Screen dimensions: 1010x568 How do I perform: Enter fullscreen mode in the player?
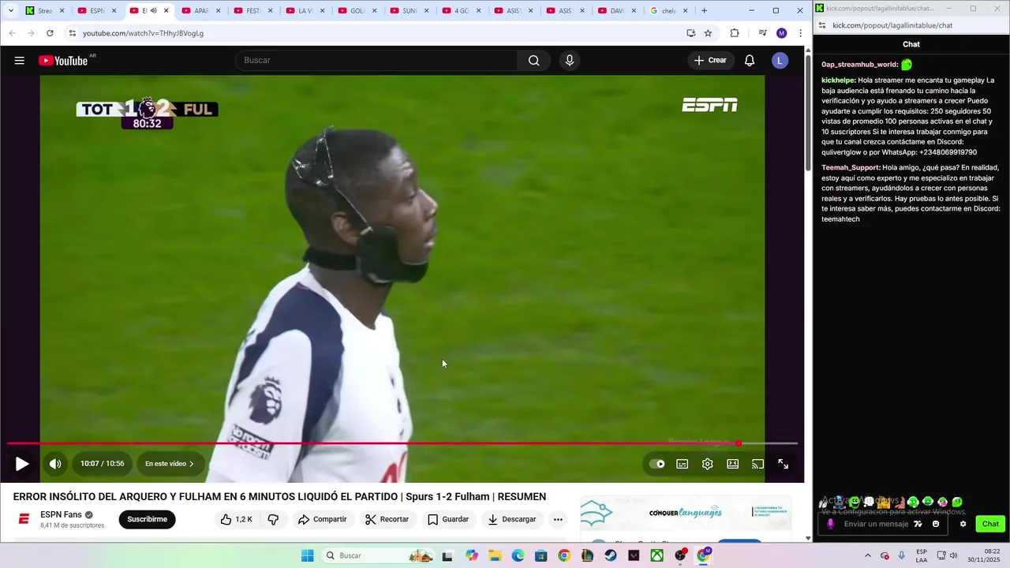[784, 464]
